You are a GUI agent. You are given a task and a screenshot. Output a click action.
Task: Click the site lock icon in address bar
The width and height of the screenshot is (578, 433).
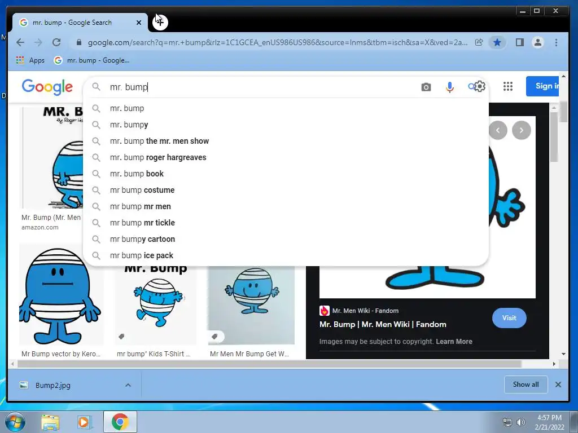coord(78,42)
